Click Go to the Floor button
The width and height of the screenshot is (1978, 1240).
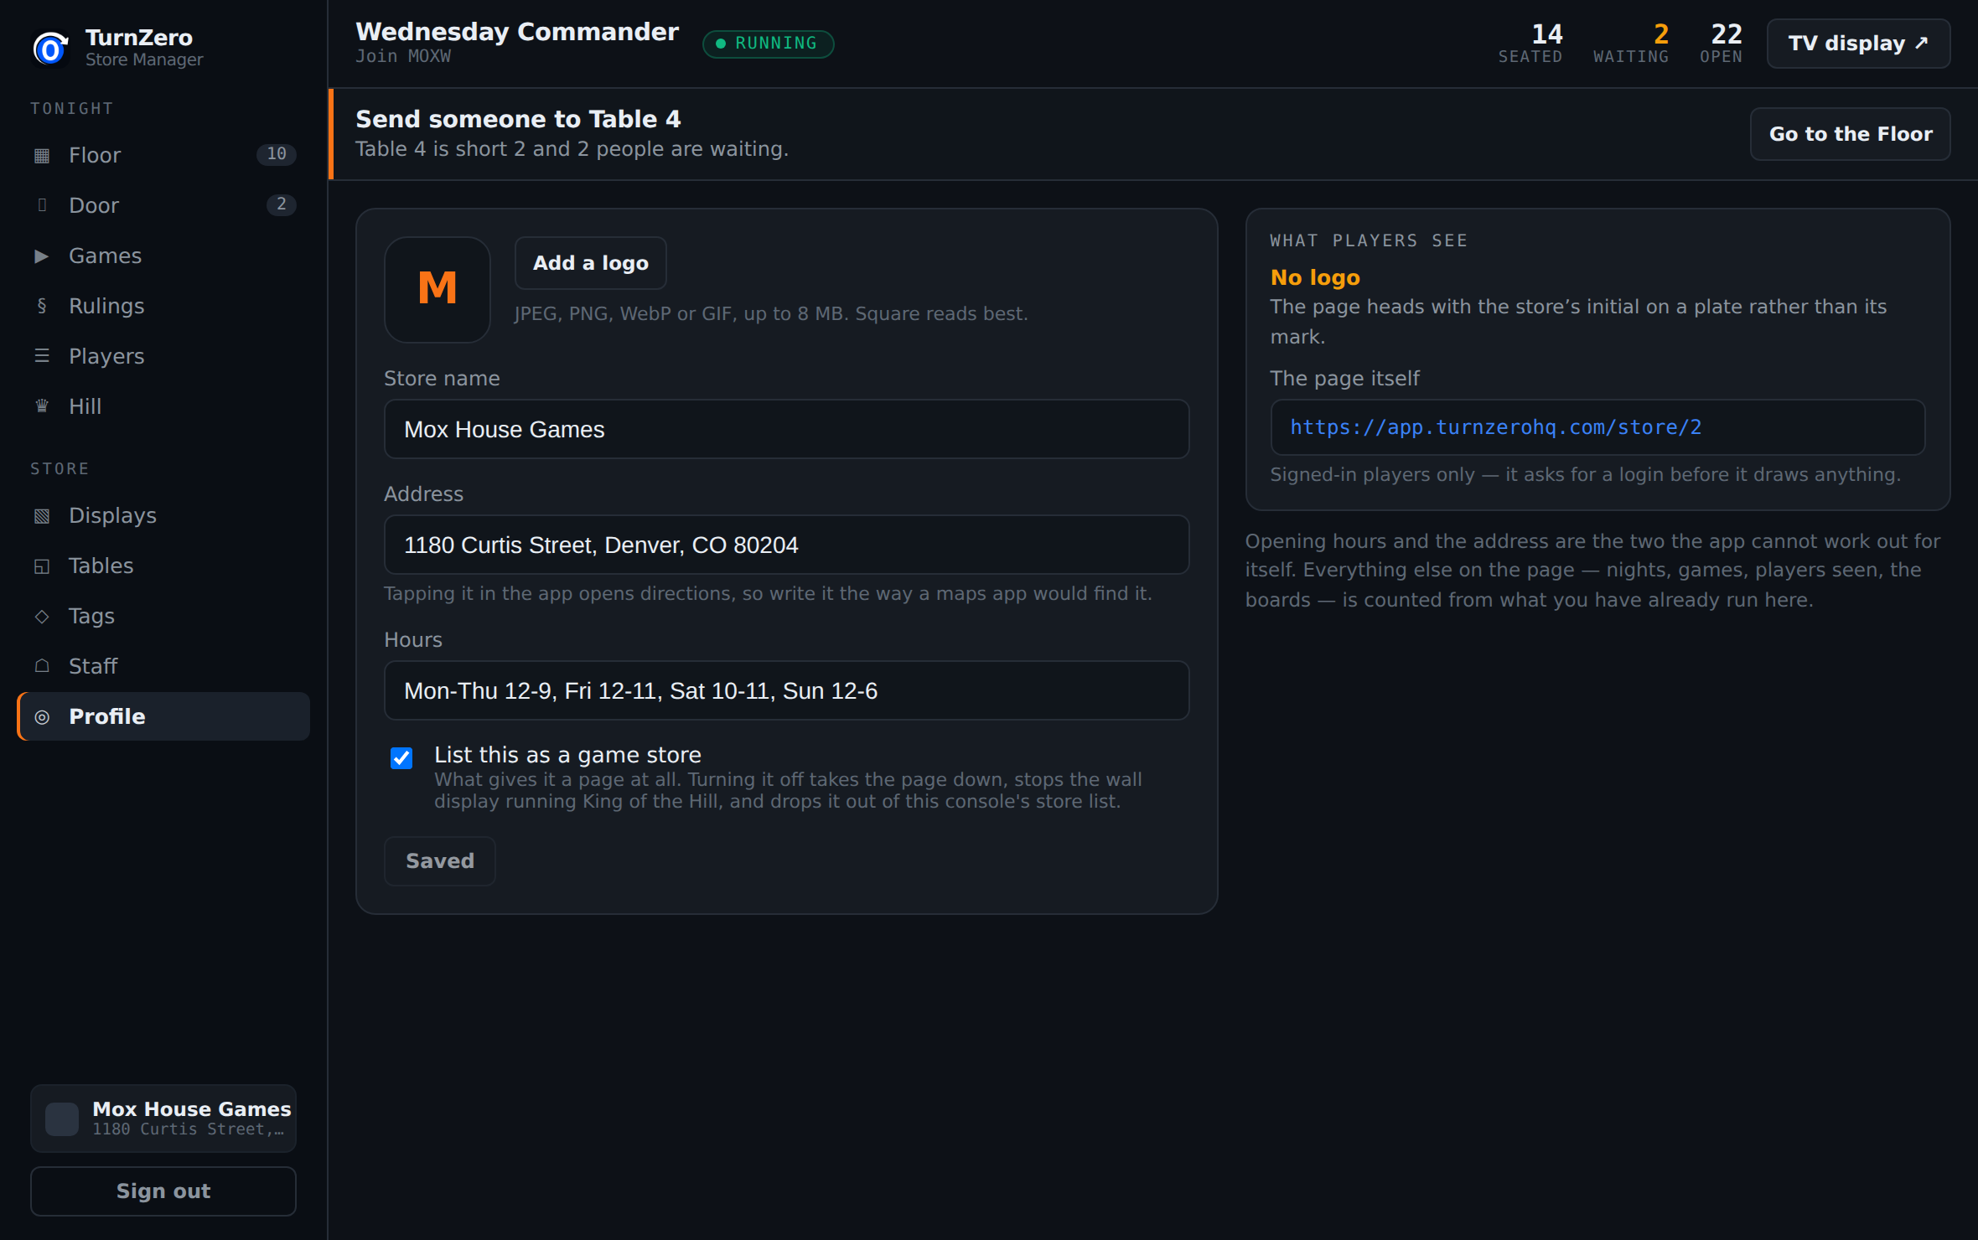click(1850, 134)
